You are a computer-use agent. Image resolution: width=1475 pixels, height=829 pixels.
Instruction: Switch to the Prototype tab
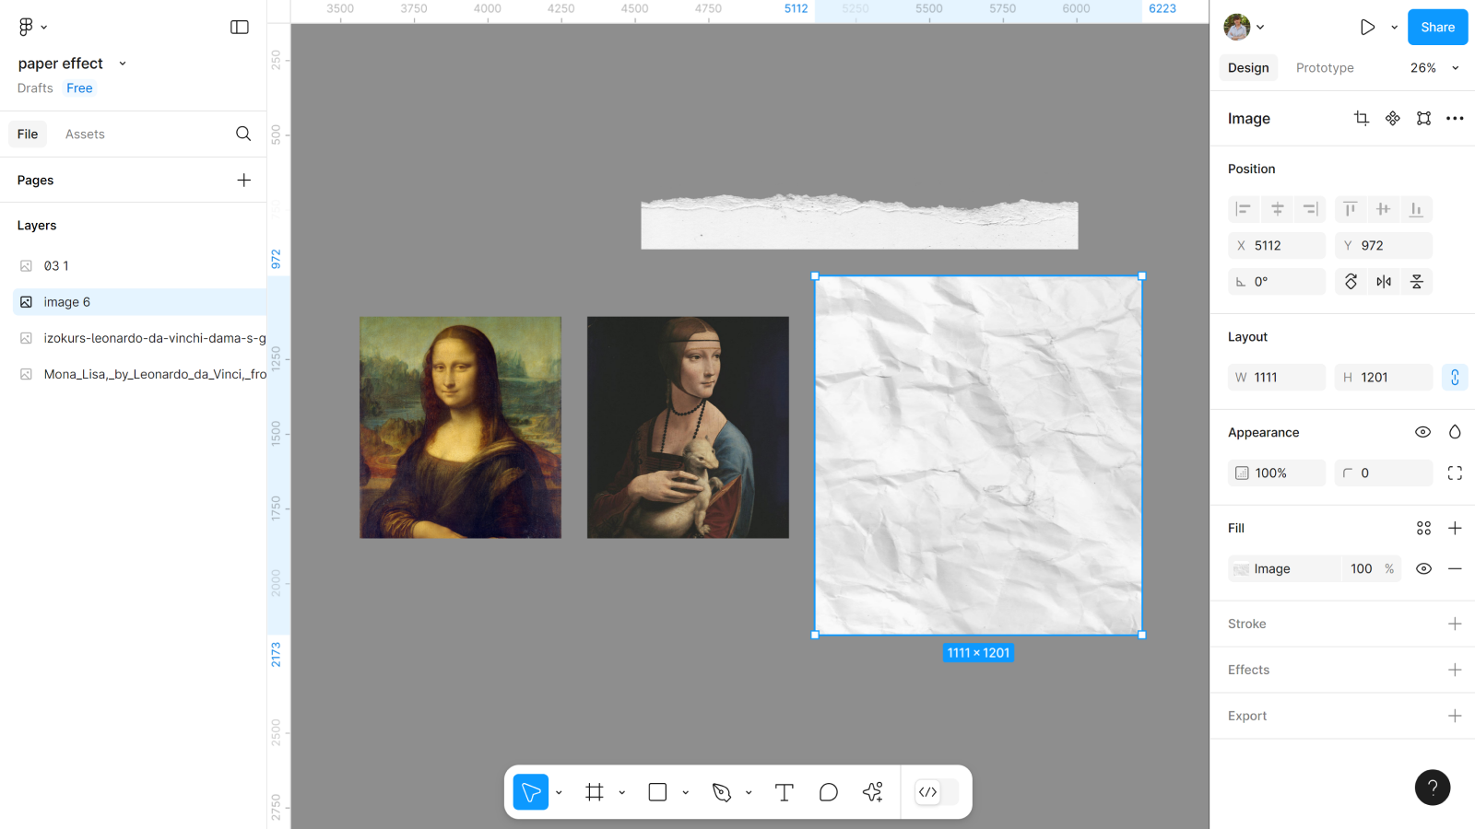(x=1325, y=68)
